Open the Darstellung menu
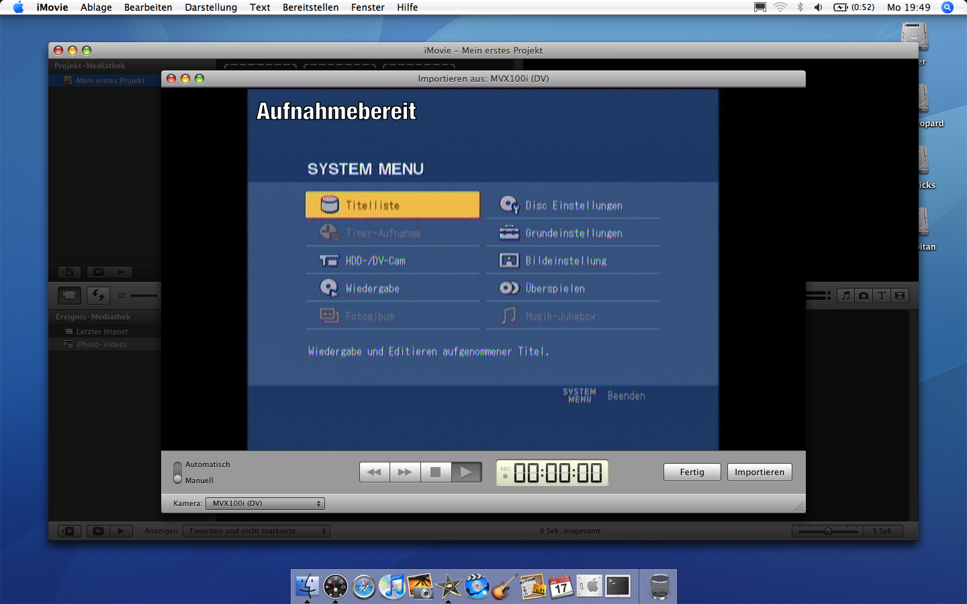 tap(211, 7)
